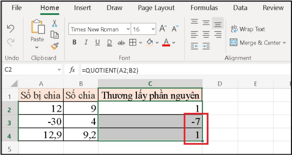Click the Paste clipboard icon

click(x=38, y=27)
